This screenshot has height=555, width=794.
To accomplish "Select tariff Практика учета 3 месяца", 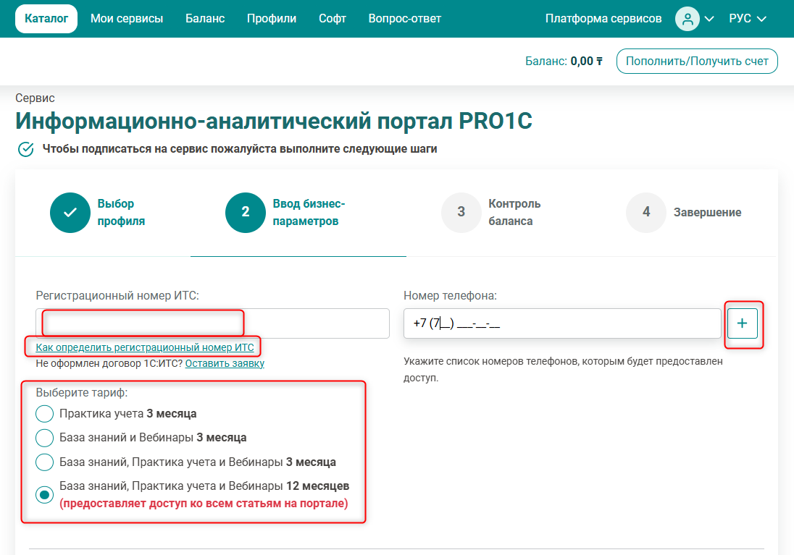I will point(45,414).
